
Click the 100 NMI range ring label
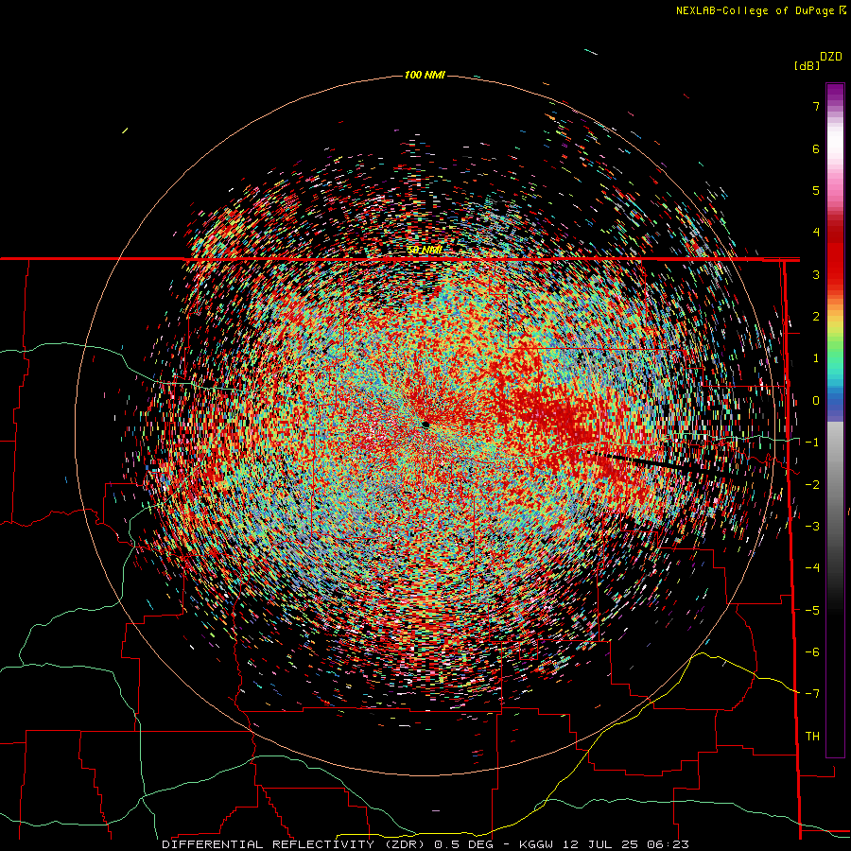pos(425,75)
